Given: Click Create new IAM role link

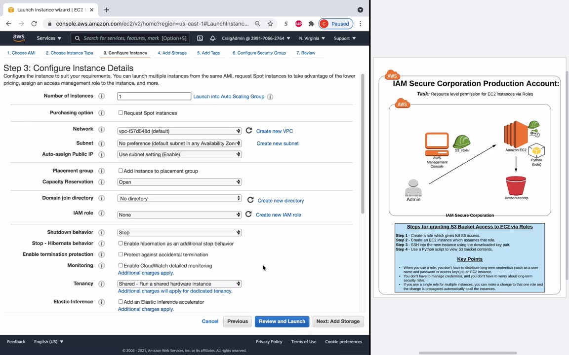Looking at the screenshot, I should [x=279, y=215].
